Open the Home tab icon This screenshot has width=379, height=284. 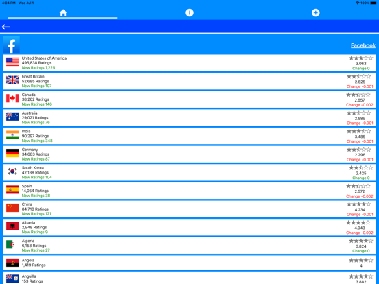(x=63, y=12)
